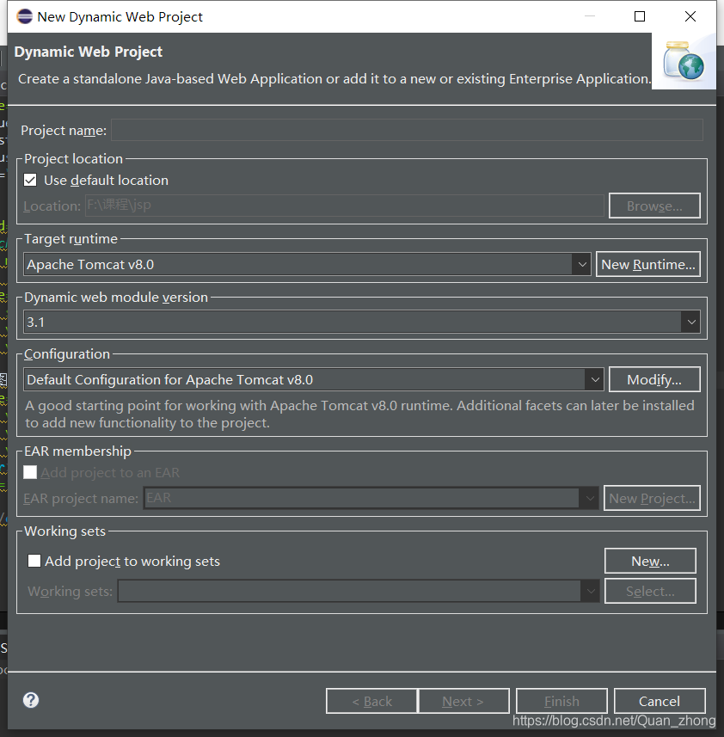Uncheck Use default location checkbox
The width and height of the screenshot is (724, 737).
[x=30, y=180]
